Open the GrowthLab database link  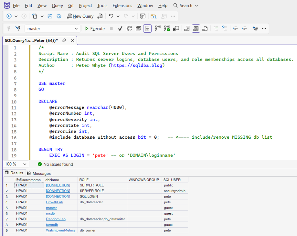pyautogui.click(x=54, y=202)
